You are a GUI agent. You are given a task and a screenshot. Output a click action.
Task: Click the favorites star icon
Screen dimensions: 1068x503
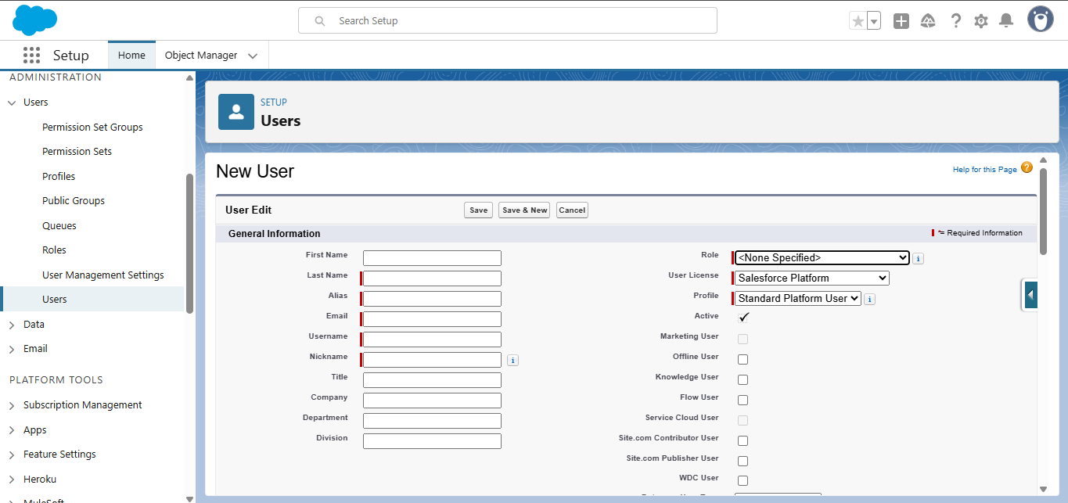pos(858,21)
